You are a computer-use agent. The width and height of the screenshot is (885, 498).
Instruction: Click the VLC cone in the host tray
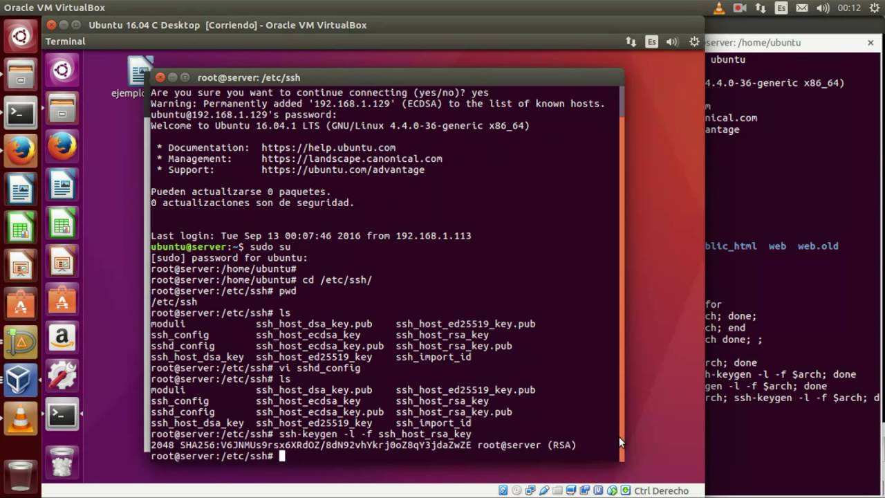[x=719, y=8]
